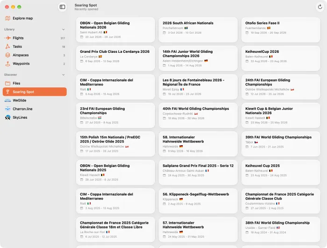The image size is (327, 248).
Task: Collapse the Discover section chevron
Action: [64, 75]
